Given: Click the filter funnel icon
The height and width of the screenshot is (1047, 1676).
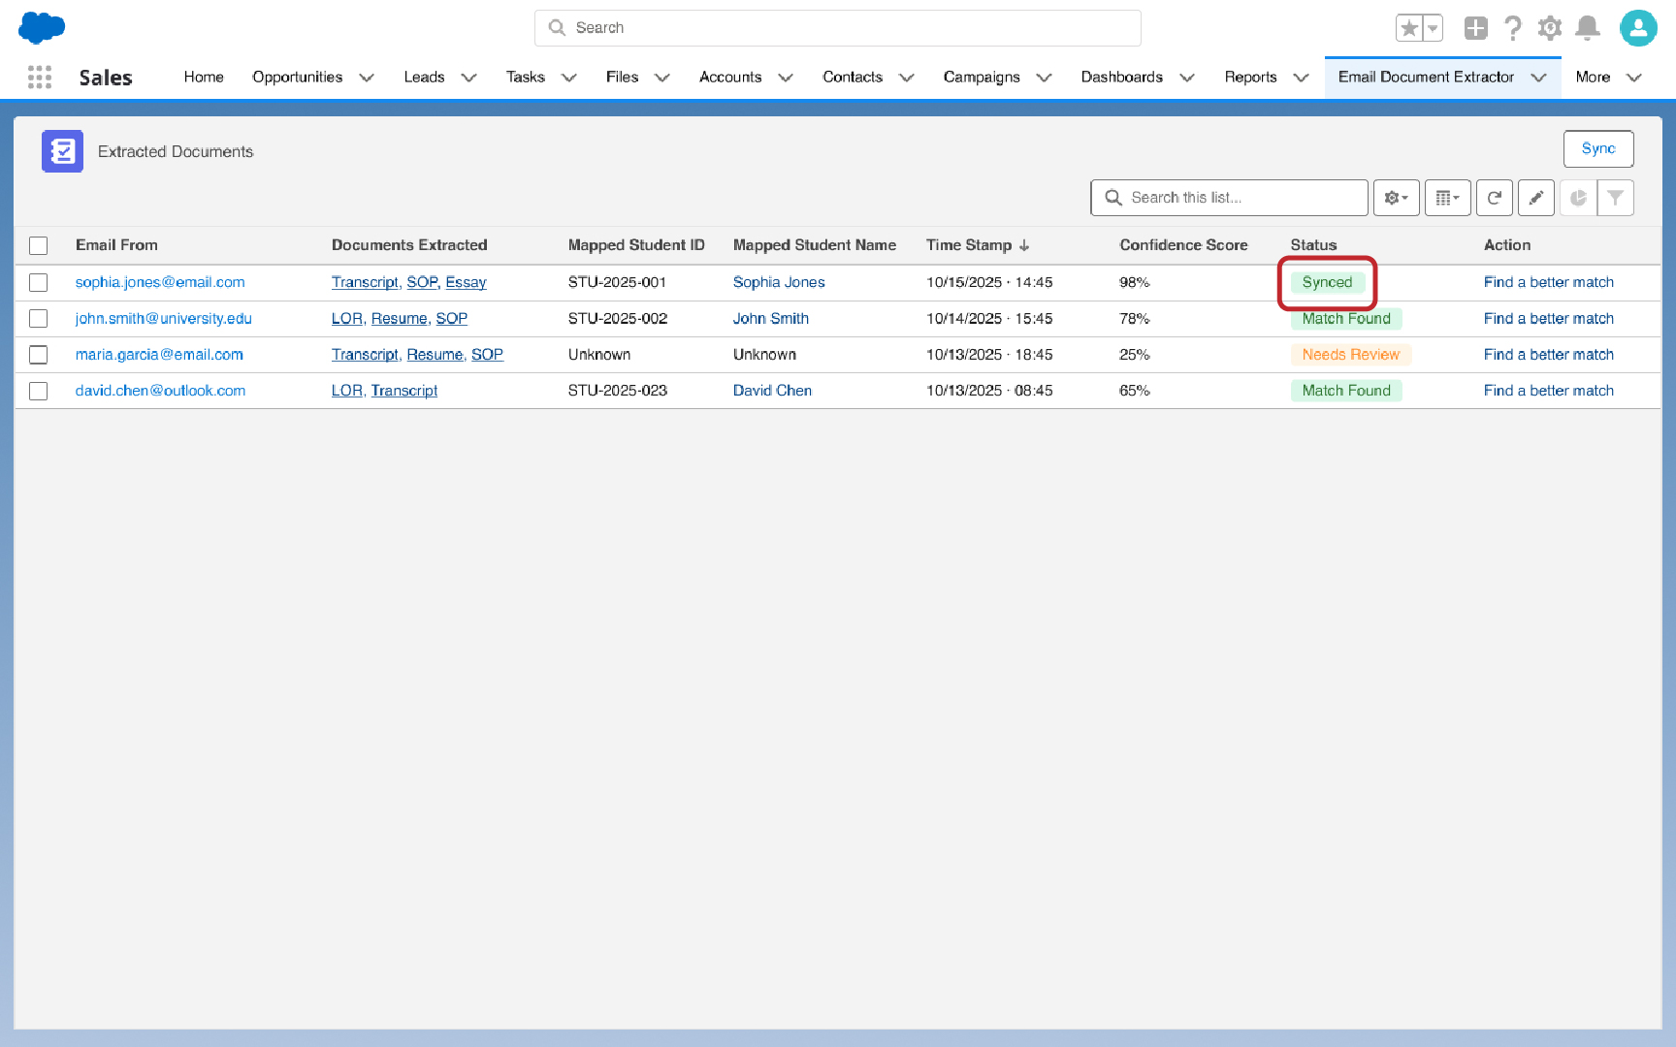Looking at the screenshot, I should (1615, 198).
